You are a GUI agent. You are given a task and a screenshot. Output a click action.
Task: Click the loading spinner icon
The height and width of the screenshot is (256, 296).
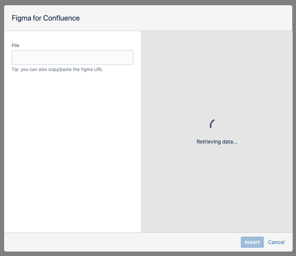point(212,124)
